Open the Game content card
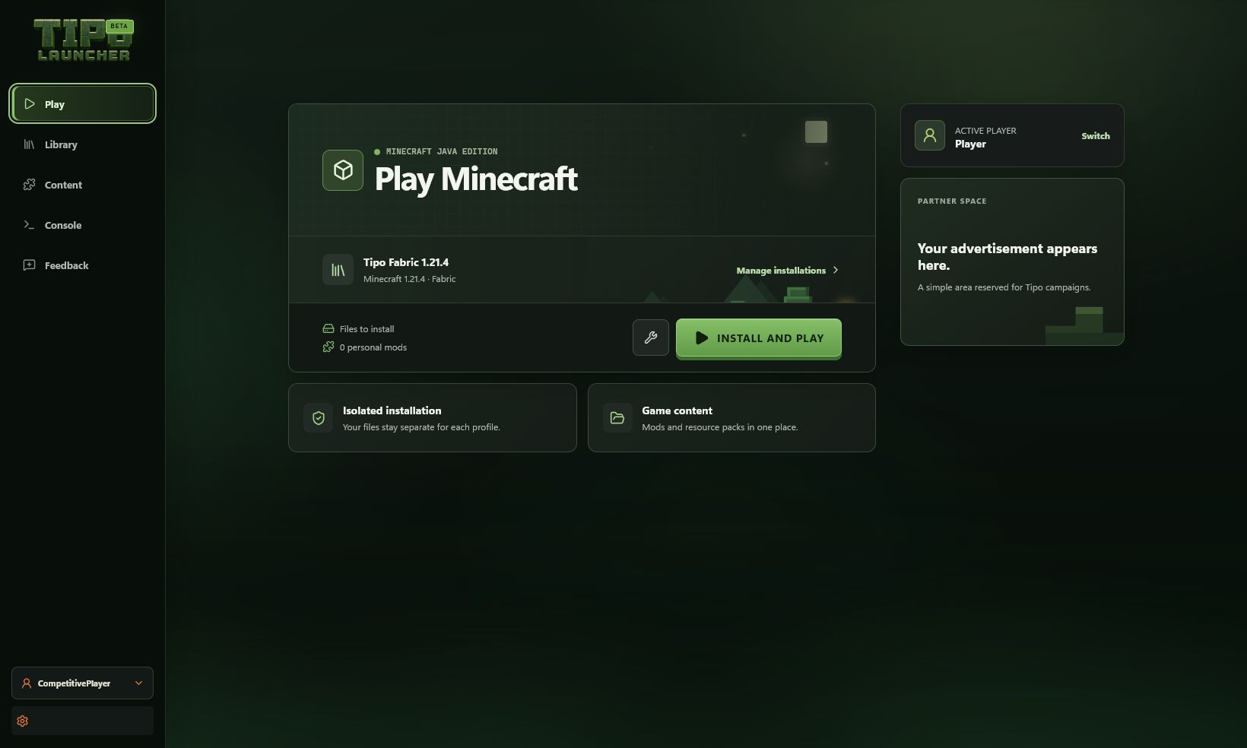Screen dimensions: 1247x748 click(x=731, y=417)
